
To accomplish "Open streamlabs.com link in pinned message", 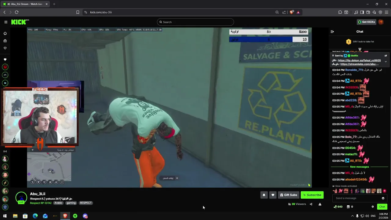I will [360, 64].
